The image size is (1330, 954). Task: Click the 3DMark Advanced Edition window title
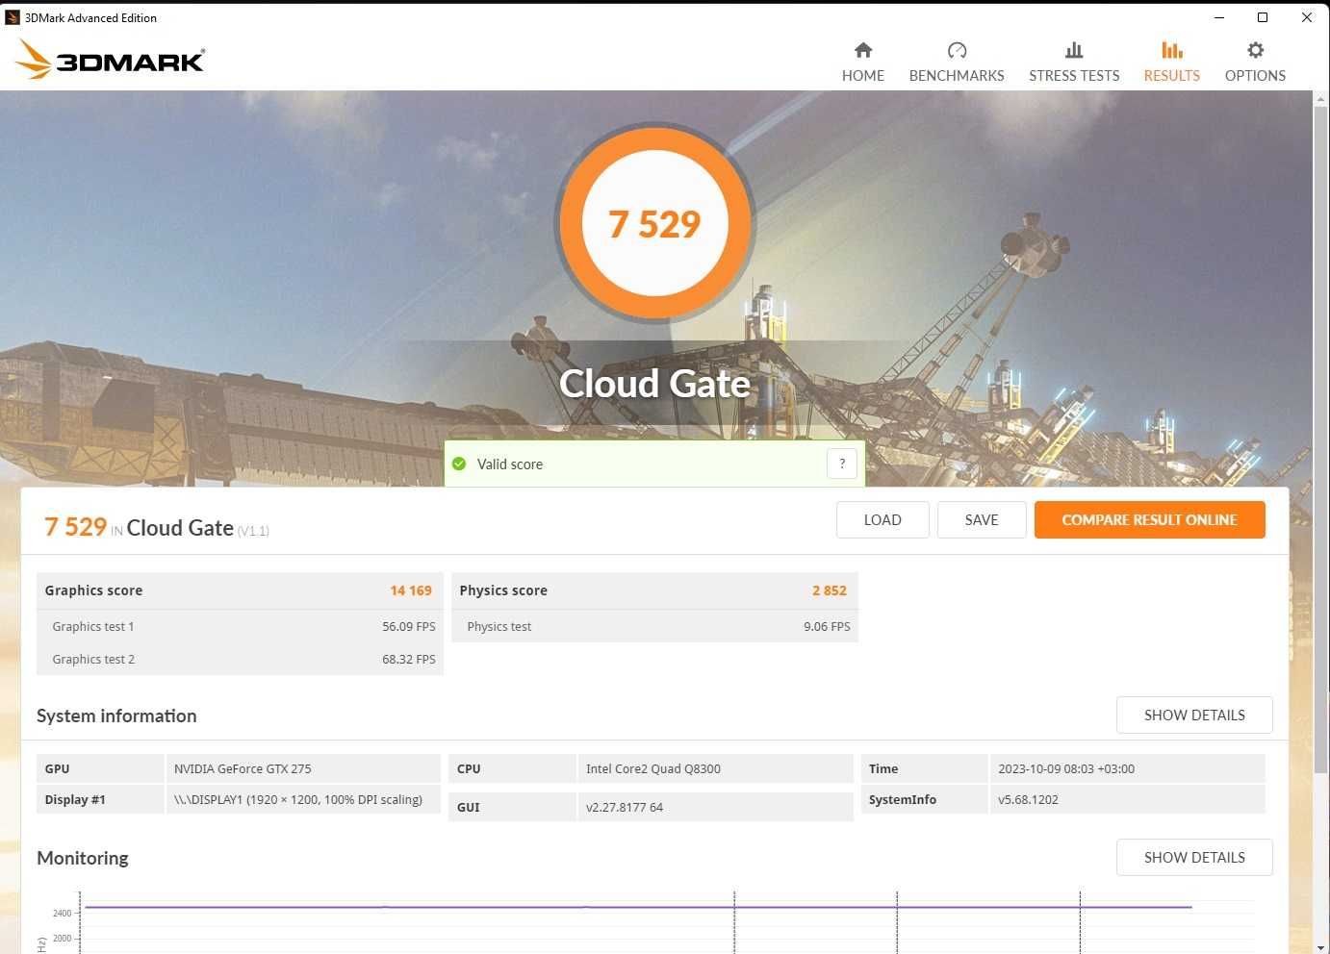(x=90, y=17)
